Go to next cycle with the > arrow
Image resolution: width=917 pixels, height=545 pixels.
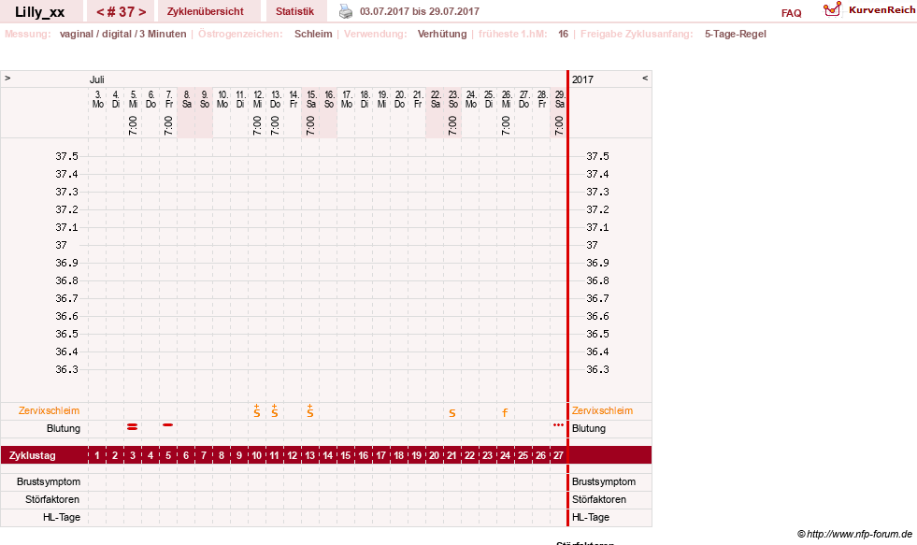(142, 12)
